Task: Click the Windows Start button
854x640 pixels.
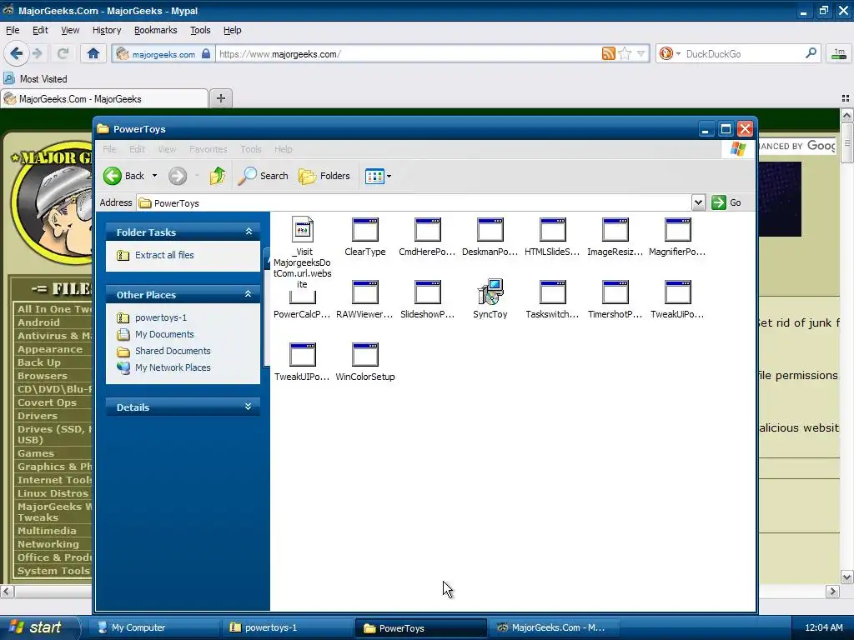Action: pyautogui.click(x=39, y=627)
